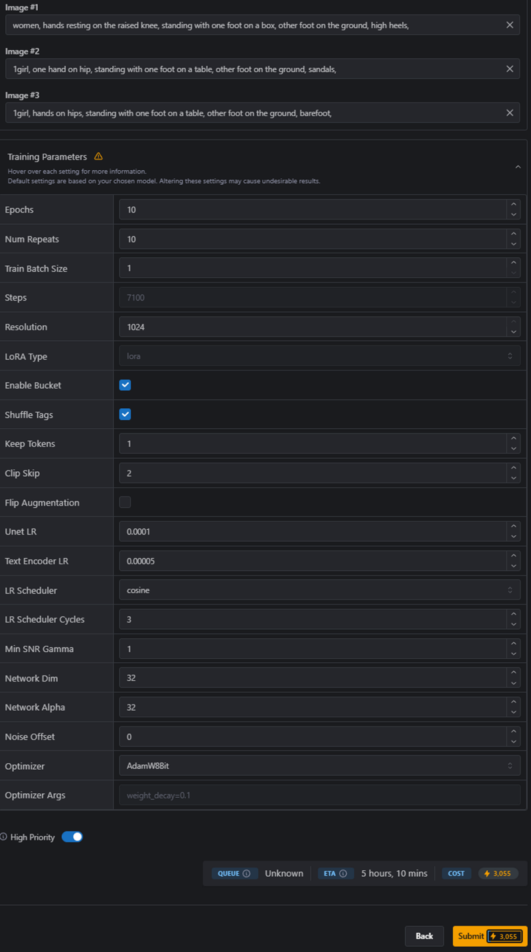Click the info icon next to High Priority
531x952 pixels.
point(4,837)
